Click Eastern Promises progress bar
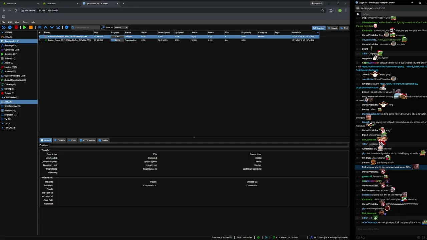 117,37
